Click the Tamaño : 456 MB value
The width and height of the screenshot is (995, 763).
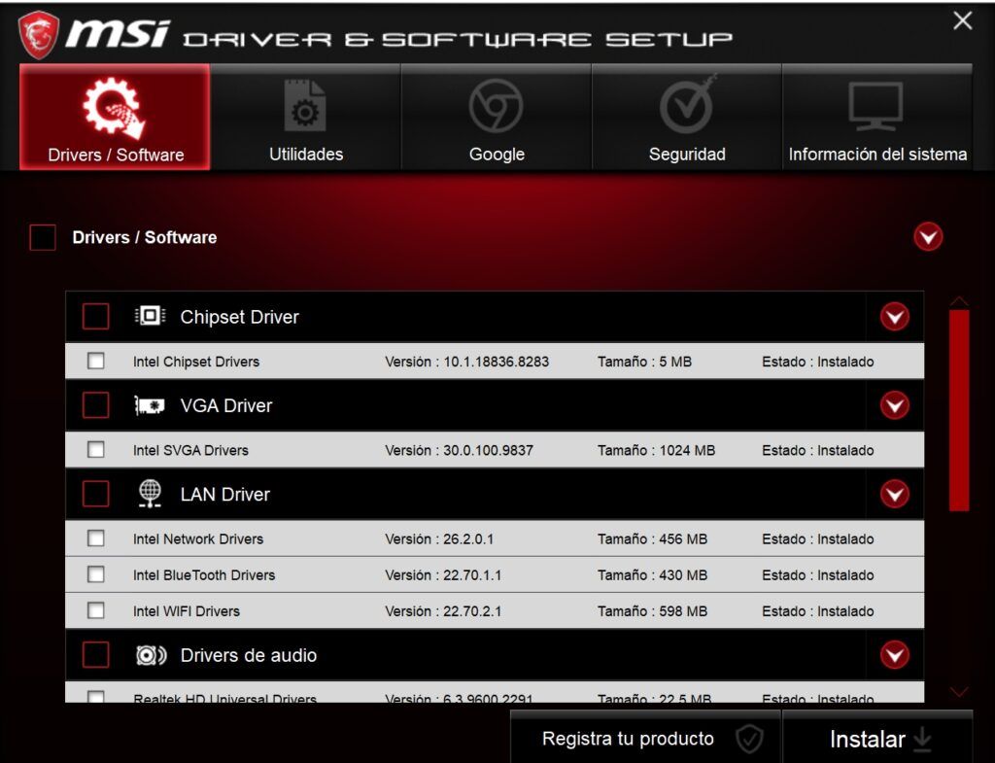point(652,539)
